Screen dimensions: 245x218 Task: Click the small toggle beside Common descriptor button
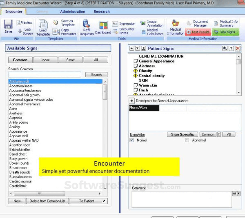(219, 134)
